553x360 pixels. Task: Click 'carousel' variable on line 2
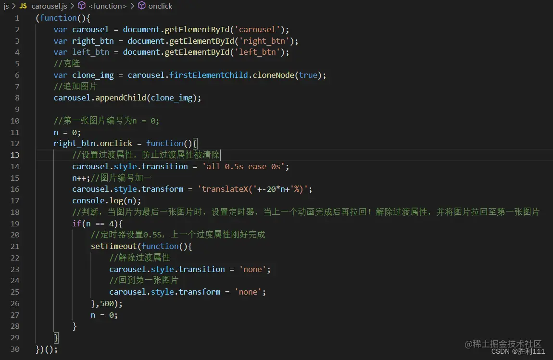click(90, 30)
